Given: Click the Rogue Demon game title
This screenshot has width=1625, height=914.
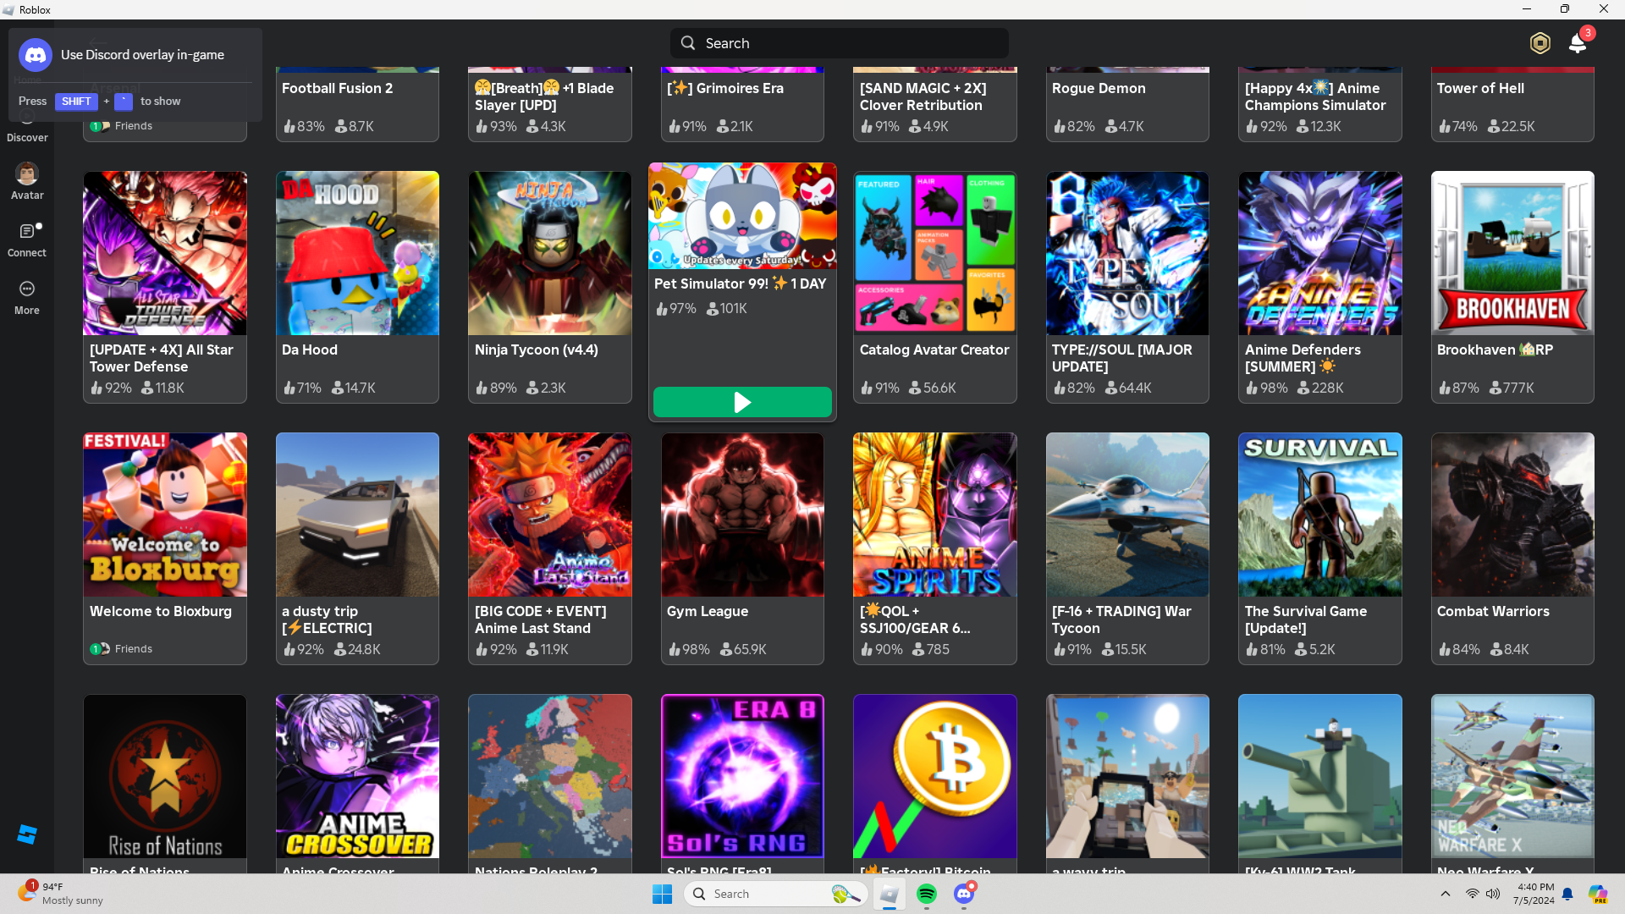Looking at the screenshot, I should tap(1099, 88).
